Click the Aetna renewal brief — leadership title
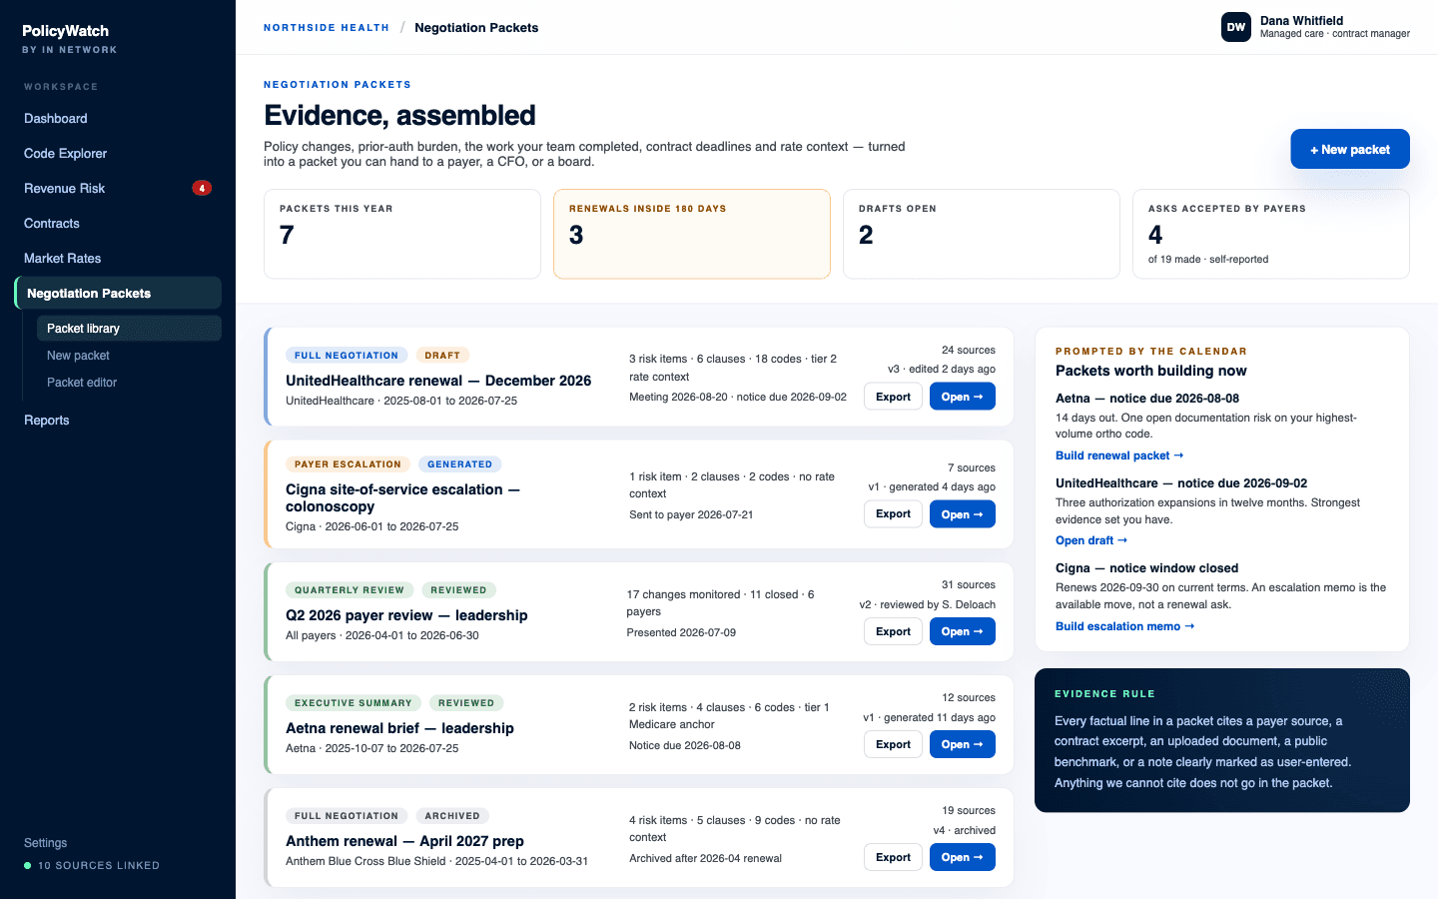Screen dimensions: 1438x899 399,728
